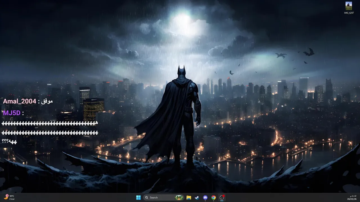This screenshot has width=360, height=202.
Task: Click the purple MJ5D username
Action: click(12, 113)
